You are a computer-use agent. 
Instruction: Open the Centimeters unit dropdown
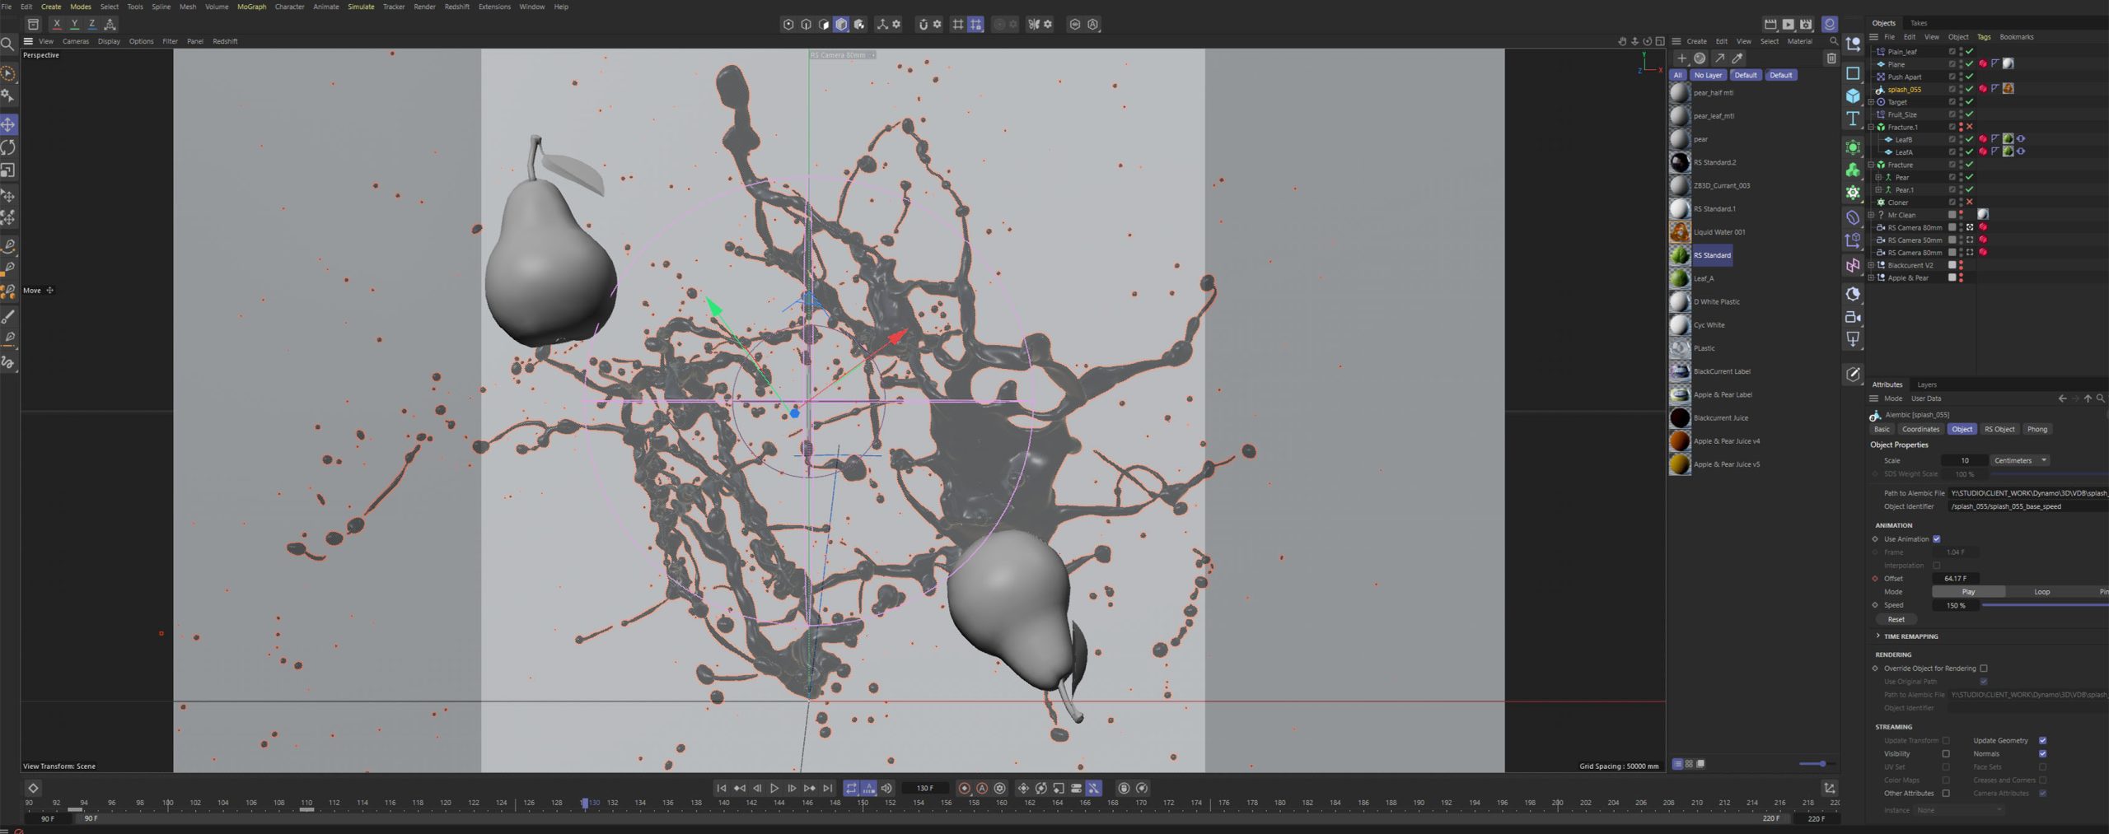(2020, 461)
